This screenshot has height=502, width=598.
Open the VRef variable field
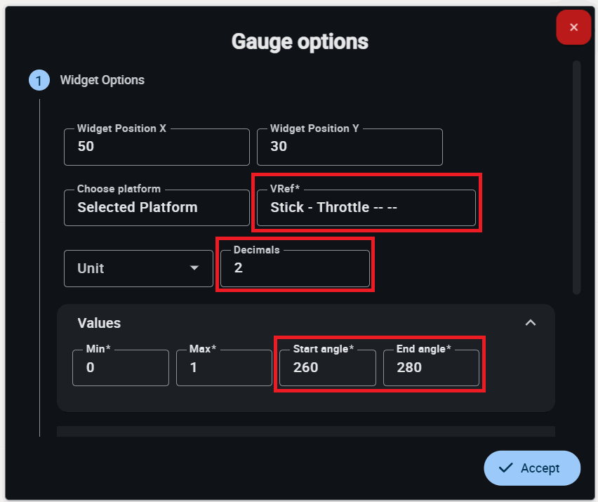366,208
